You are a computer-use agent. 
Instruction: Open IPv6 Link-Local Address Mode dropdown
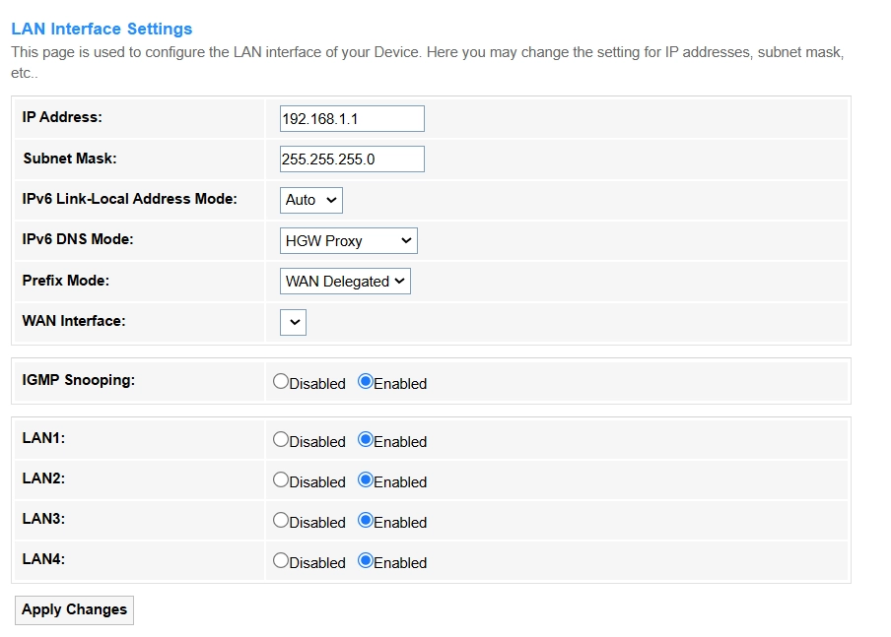(311, 200)
